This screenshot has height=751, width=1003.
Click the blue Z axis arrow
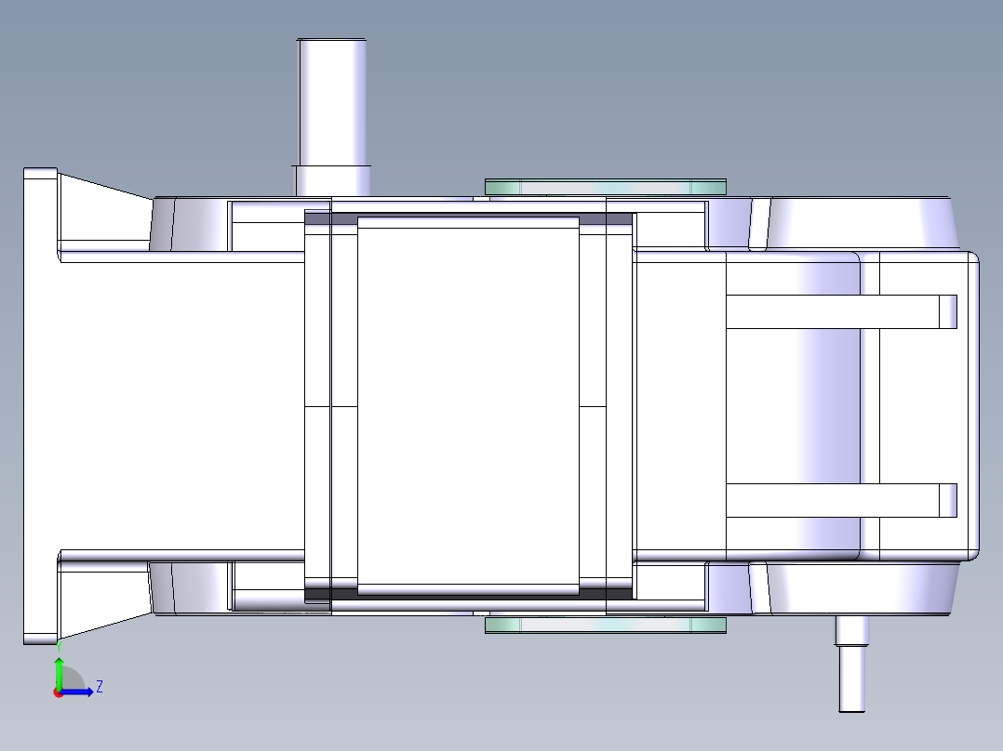point(76,691)
